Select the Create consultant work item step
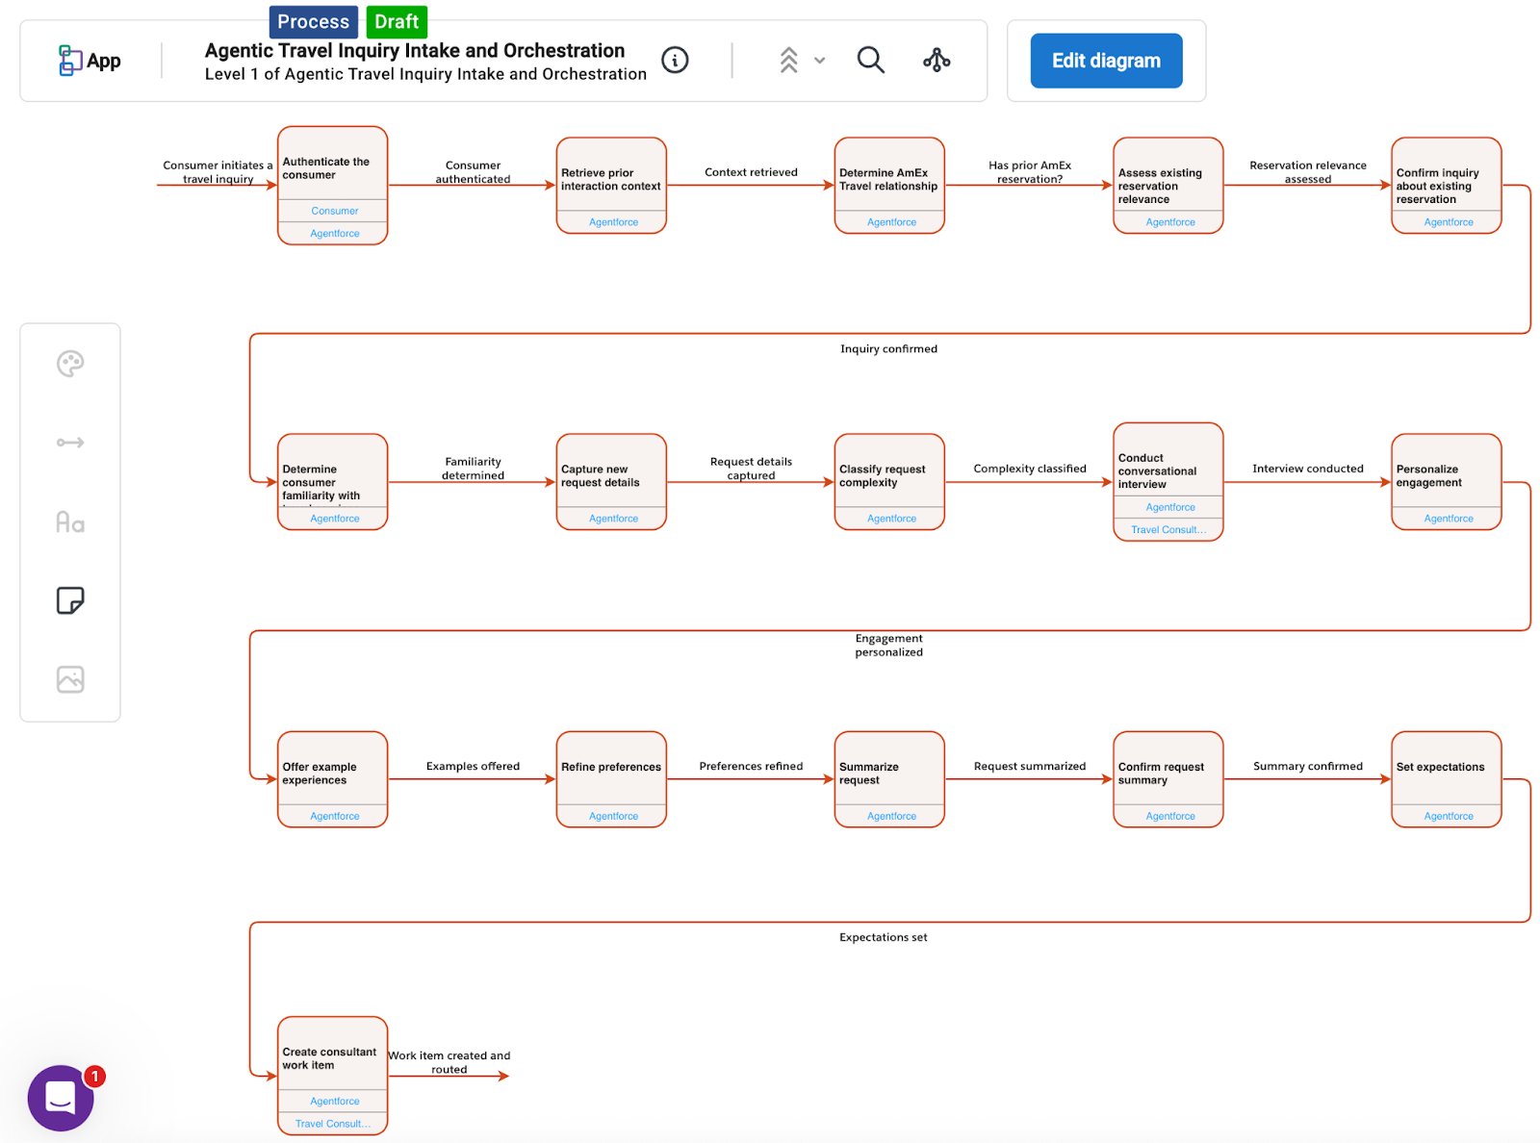Screen dimensions: 1540x1143 (x=332, y=1058)
